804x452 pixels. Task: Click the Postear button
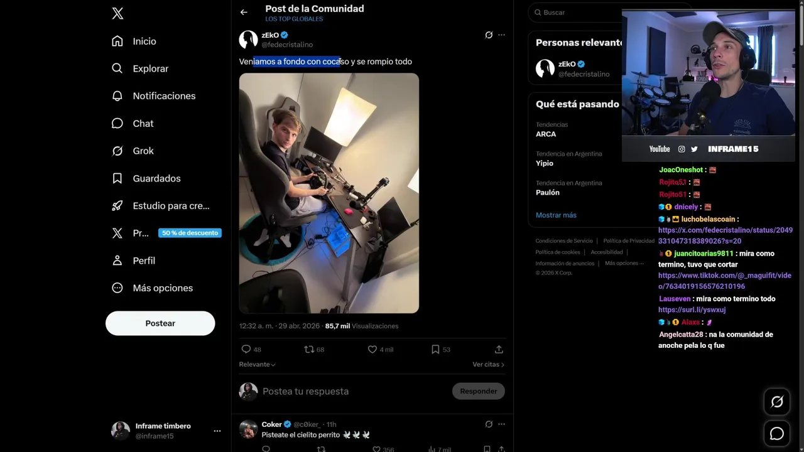[x=160, y=323]
